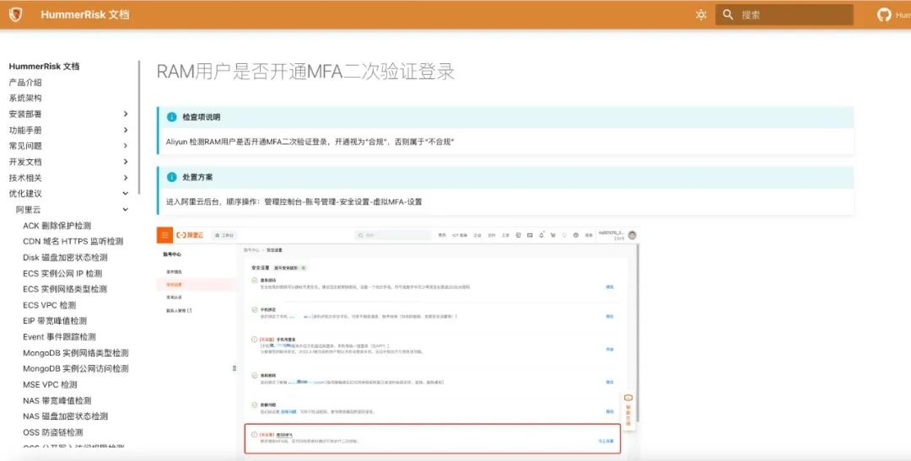Click orange hamburger menu in Aliyun screenshot
Viewport: 911px width, 461px height.
(165, 235)
